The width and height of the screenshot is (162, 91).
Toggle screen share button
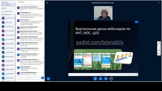tap(111, 79)
